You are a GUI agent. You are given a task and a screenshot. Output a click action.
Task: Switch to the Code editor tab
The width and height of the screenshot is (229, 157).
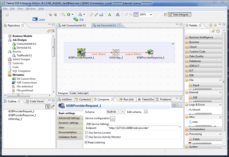72,93
